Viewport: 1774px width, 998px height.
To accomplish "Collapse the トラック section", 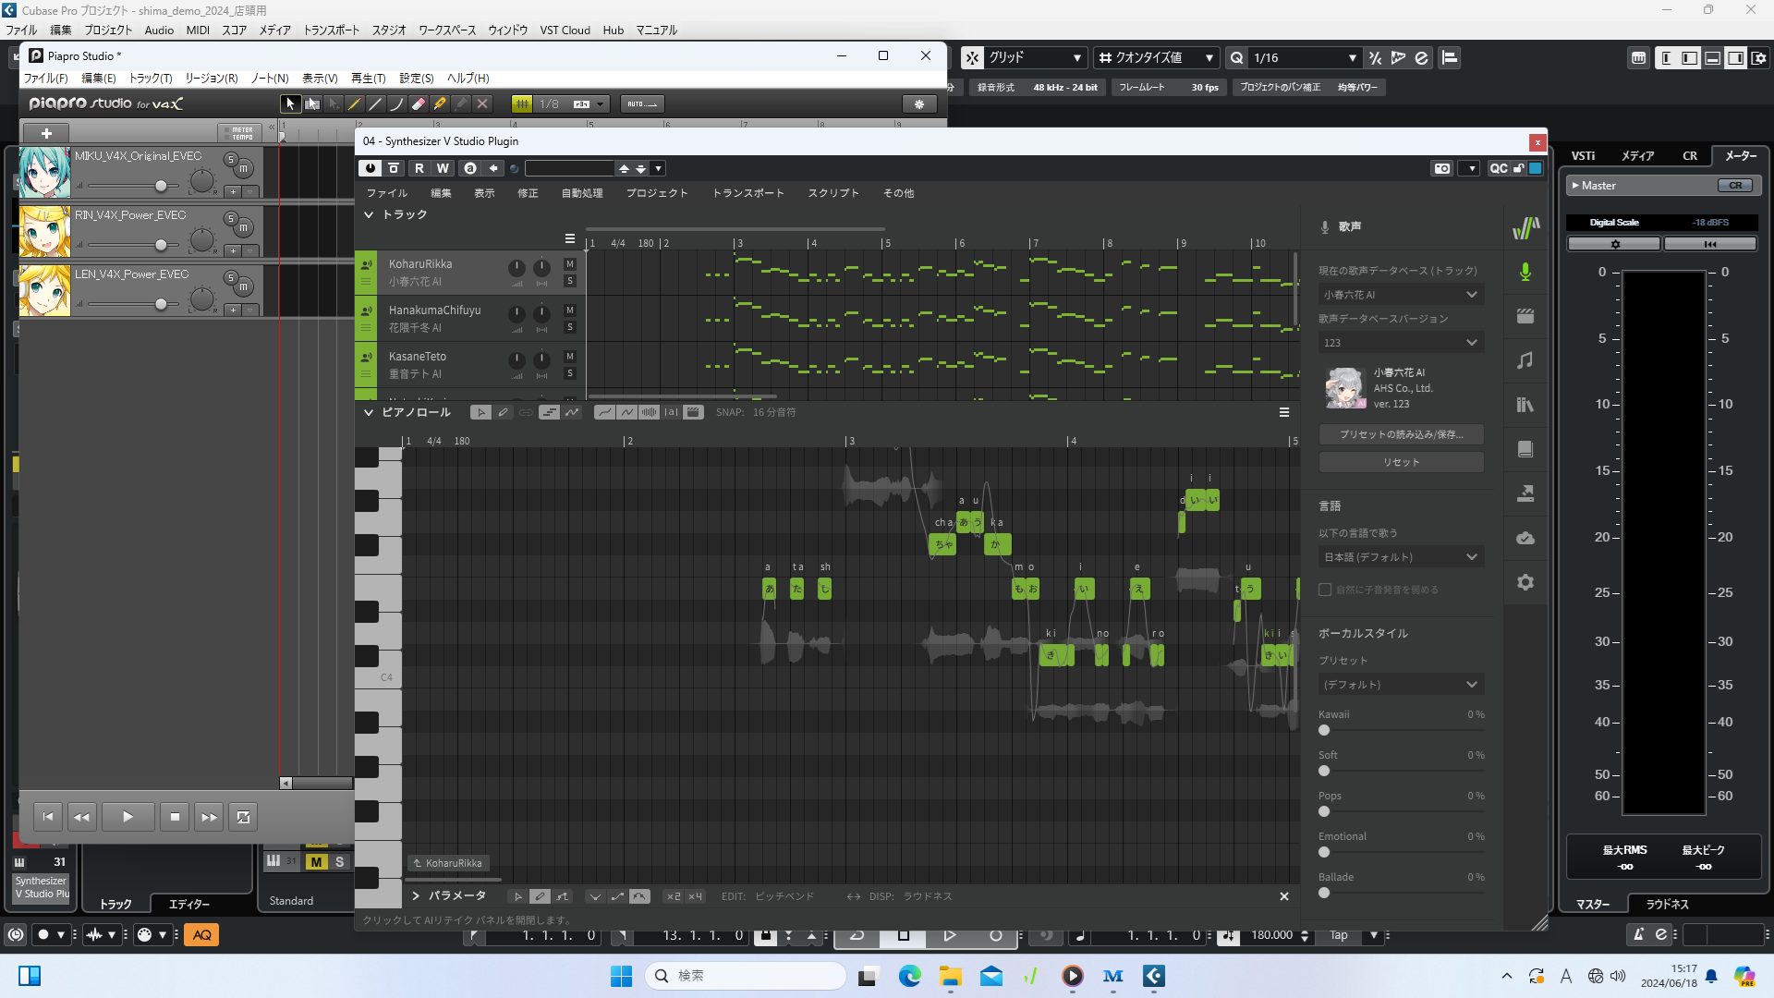I will click(x=369, y=214).
